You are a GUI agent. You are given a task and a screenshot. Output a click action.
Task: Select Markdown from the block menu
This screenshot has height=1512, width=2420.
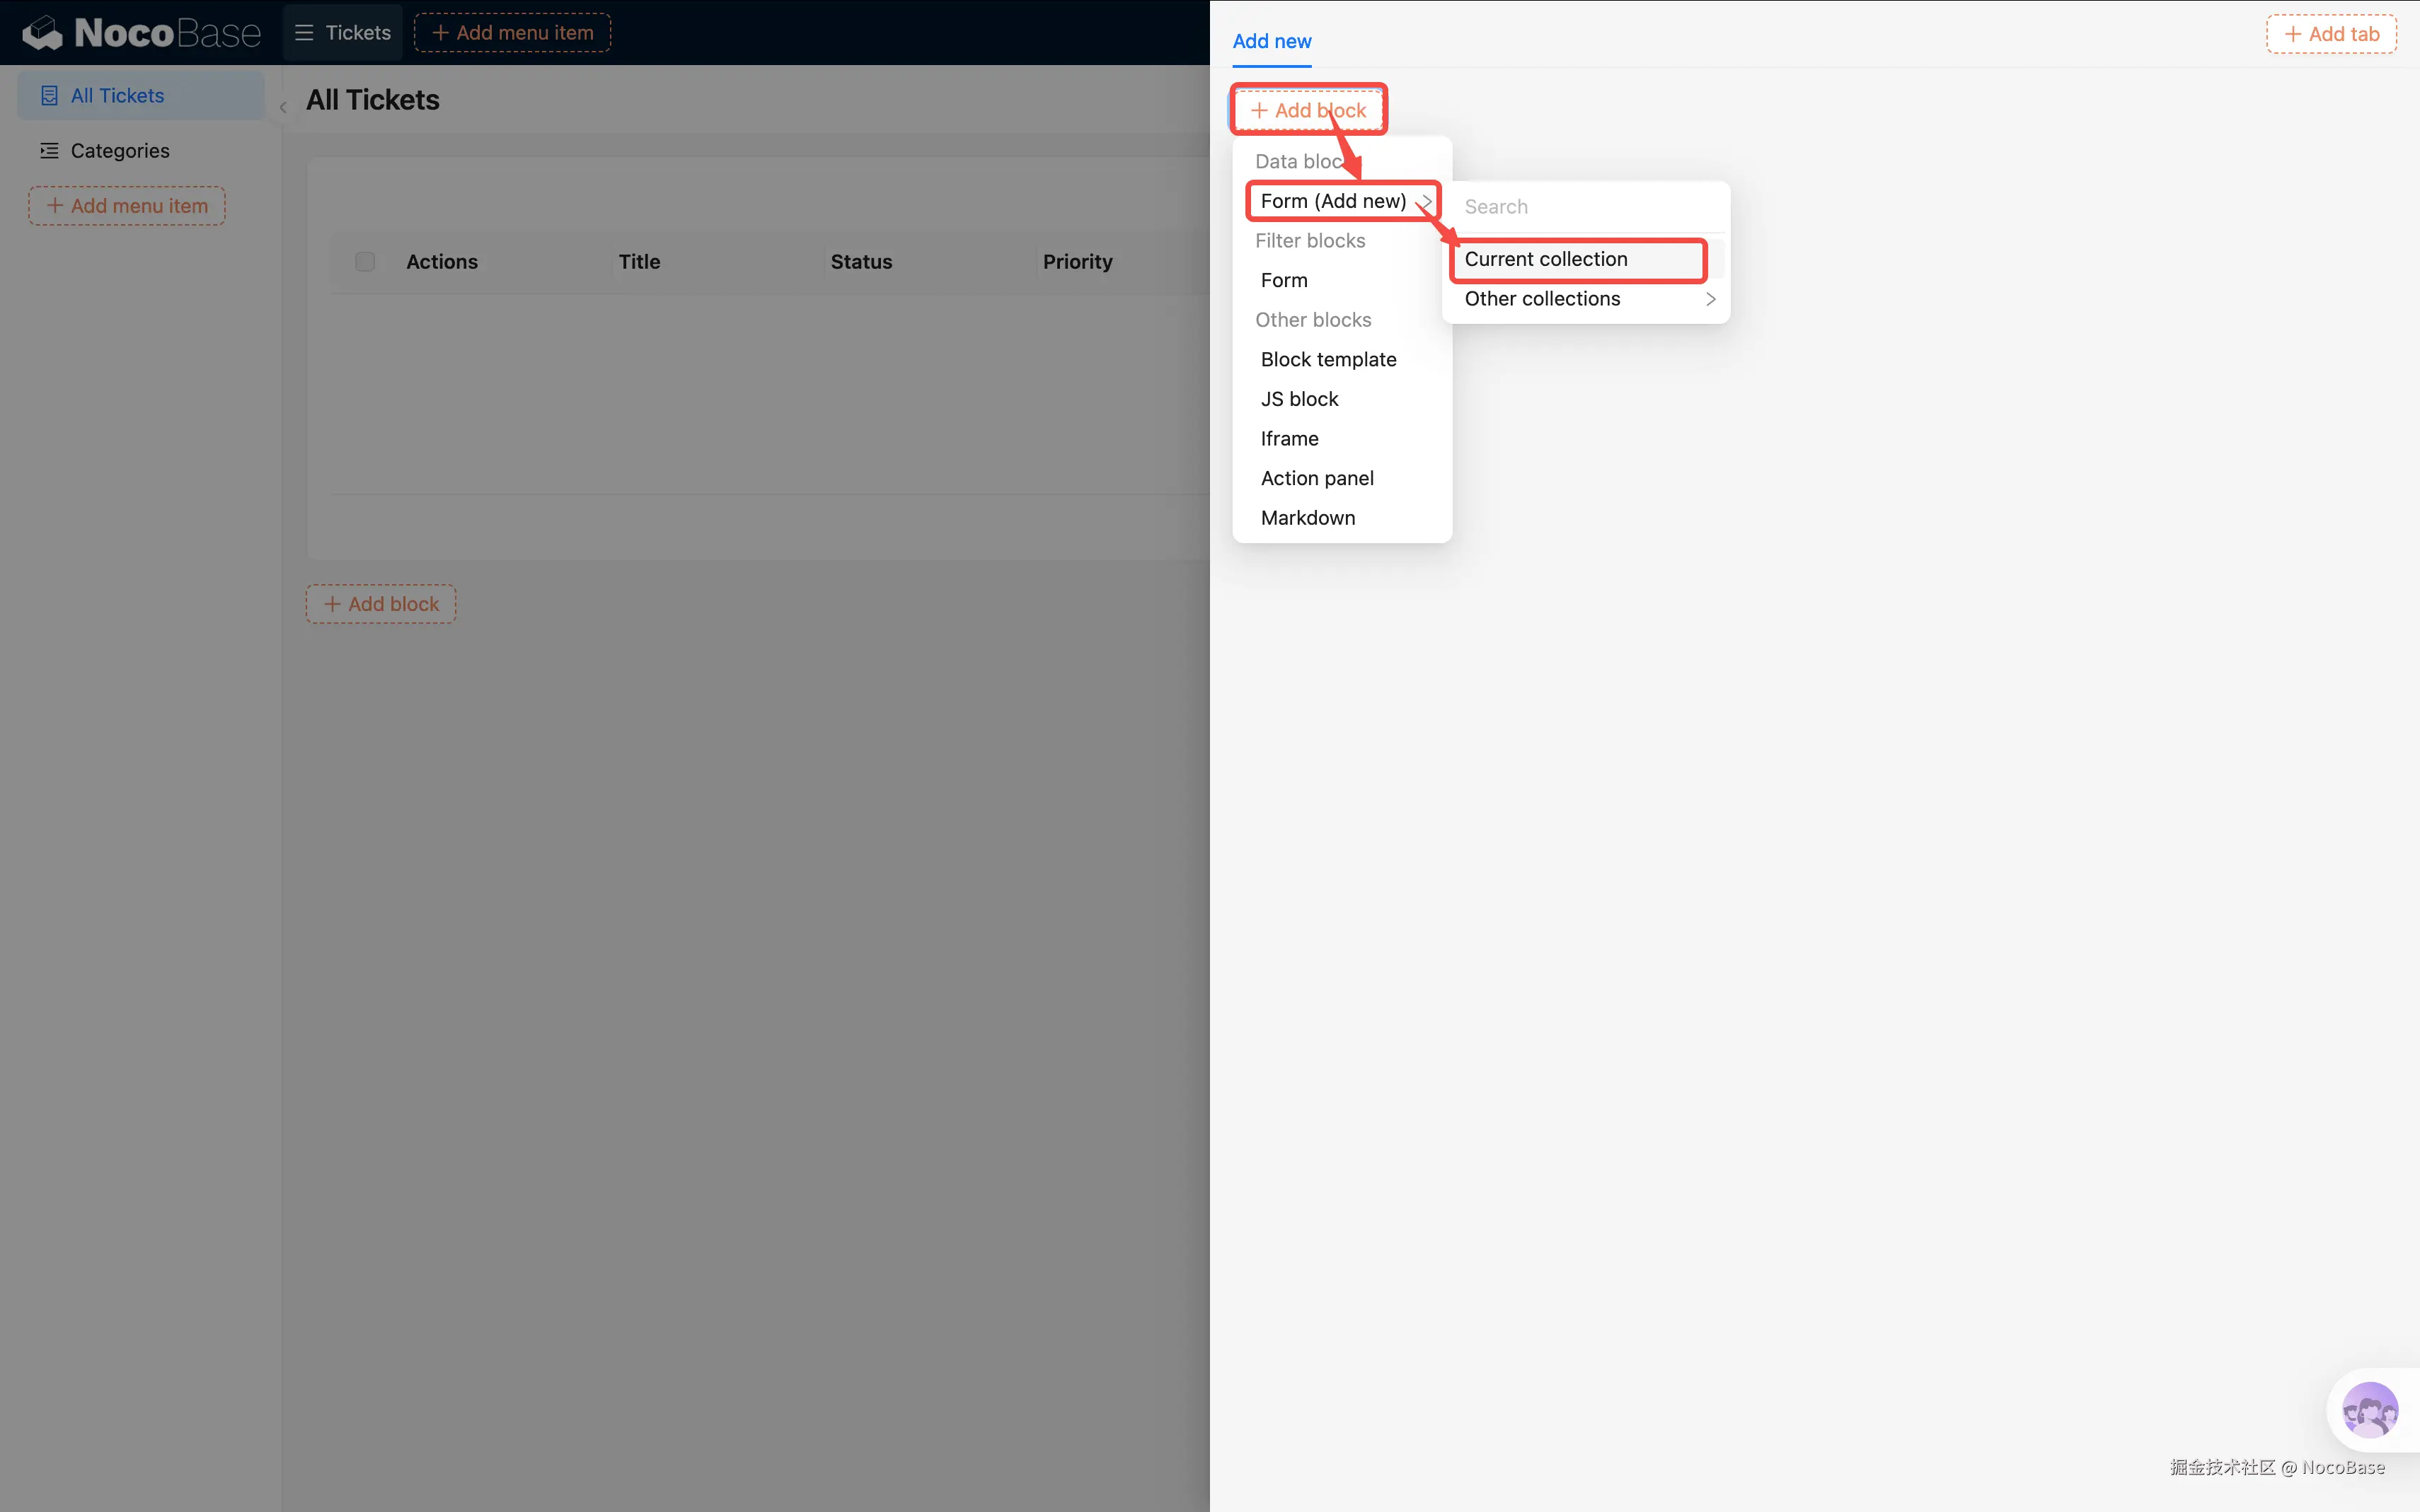(1308, 518)
